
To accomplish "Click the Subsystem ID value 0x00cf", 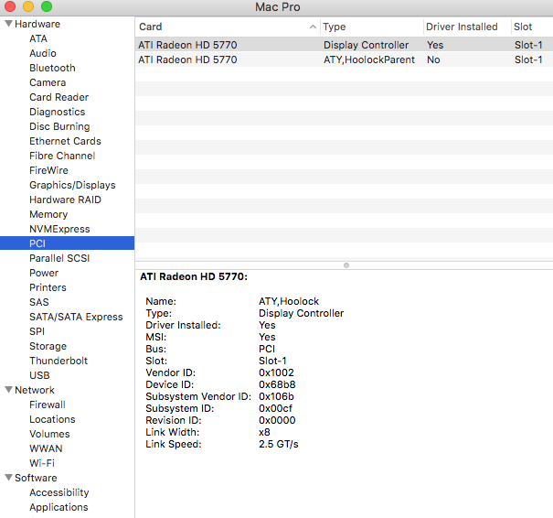I will (275, 408).
